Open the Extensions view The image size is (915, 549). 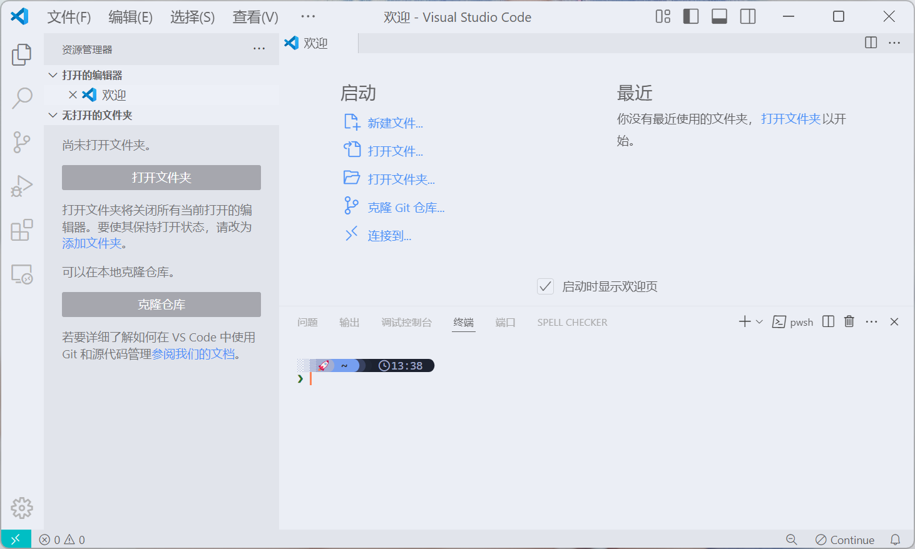tap(22, 229)
